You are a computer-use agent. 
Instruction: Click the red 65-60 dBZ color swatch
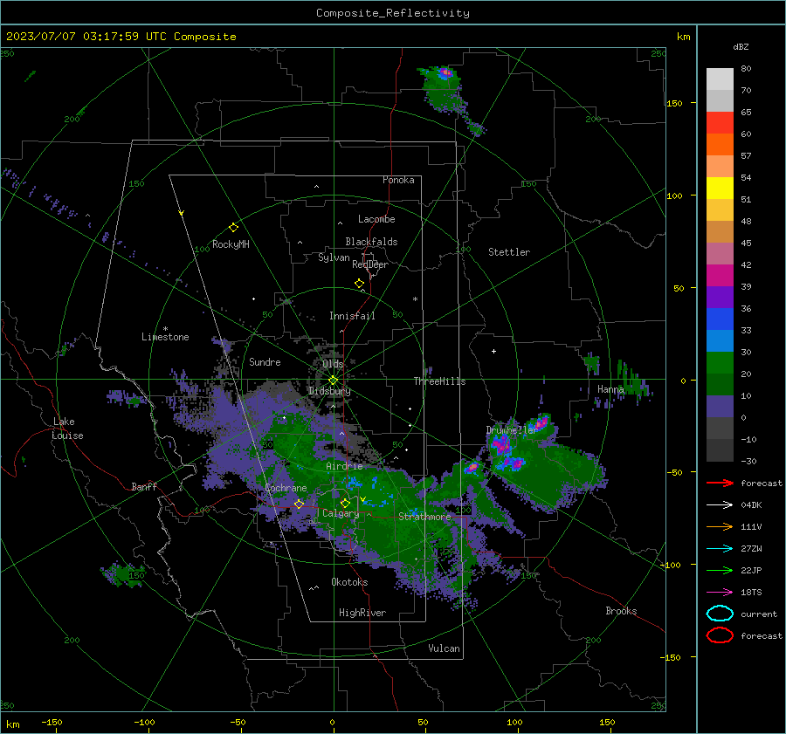click(720, 123)
